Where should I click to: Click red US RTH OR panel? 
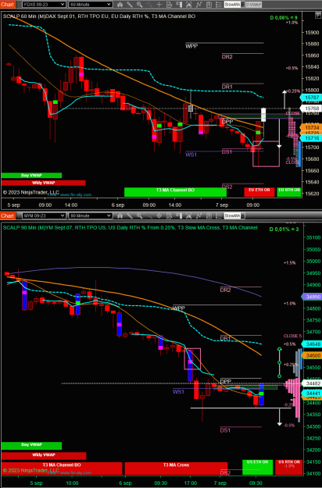pos(288,467)
